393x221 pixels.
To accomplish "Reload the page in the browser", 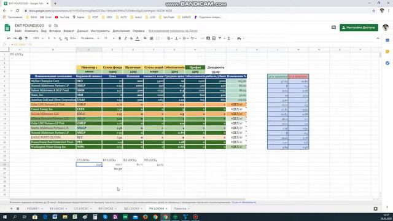I will pos(18,11).
